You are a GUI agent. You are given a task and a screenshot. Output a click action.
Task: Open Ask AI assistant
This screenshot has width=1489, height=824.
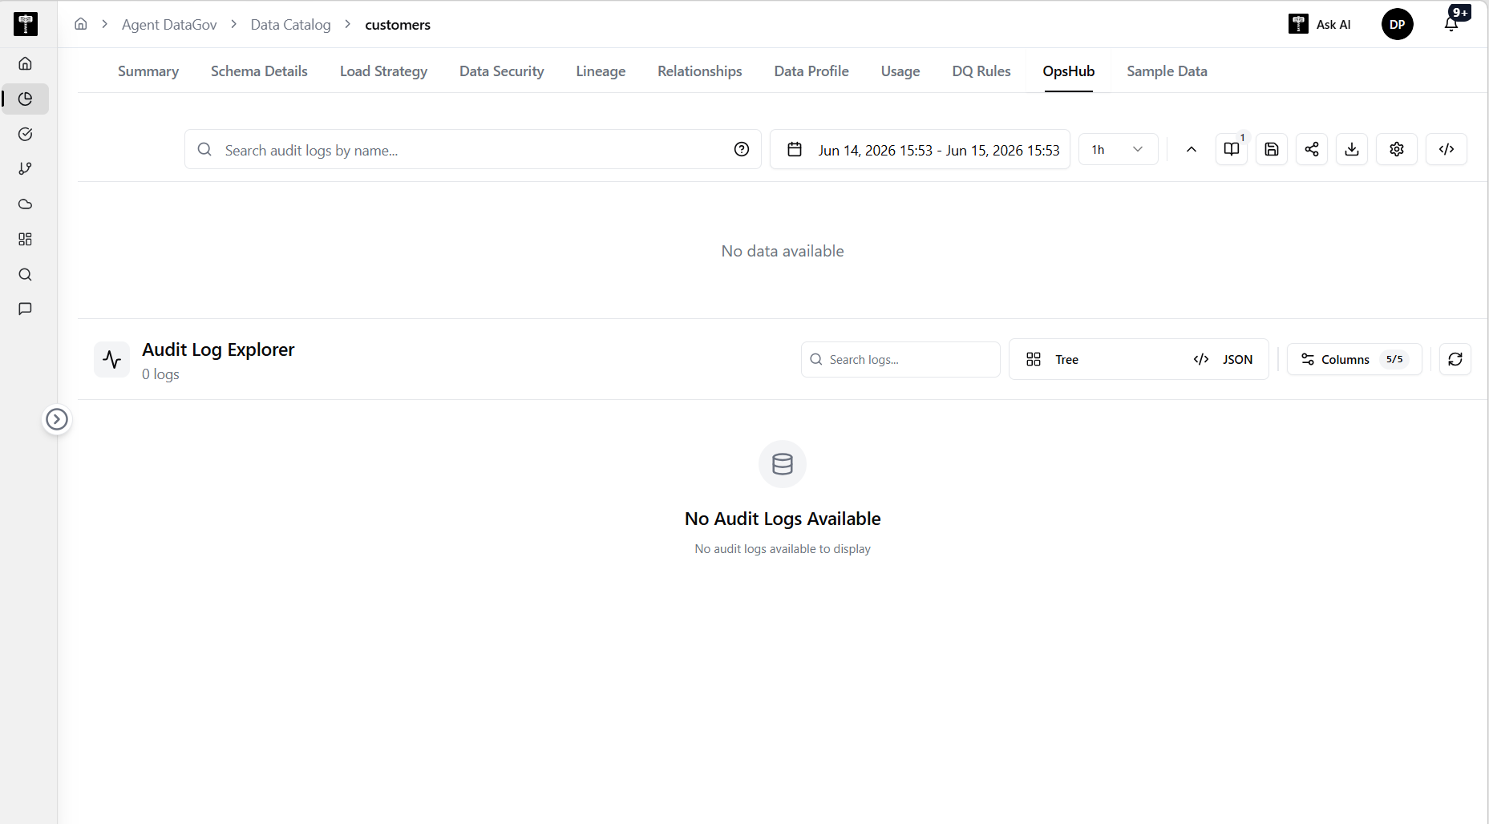tap(1320, 24)
